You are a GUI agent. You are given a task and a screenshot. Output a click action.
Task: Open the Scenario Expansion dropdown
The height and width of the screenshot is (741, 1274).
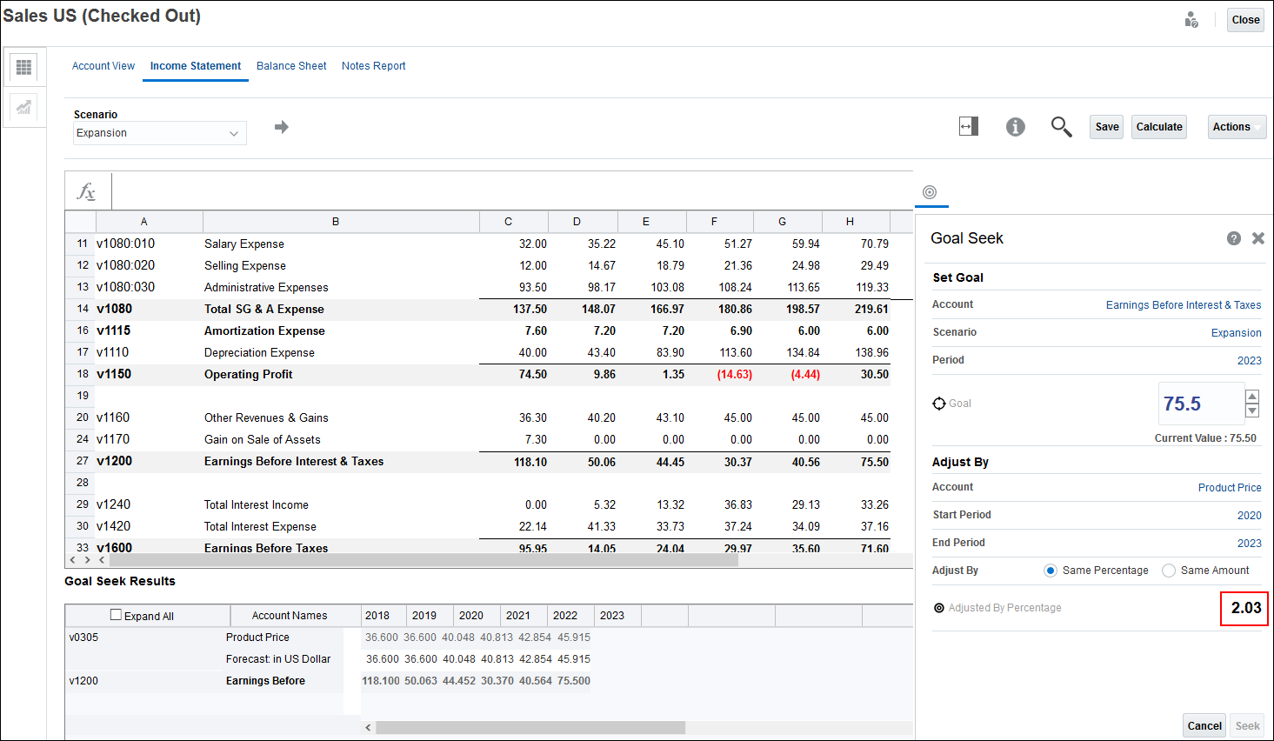tap(159, 133)
